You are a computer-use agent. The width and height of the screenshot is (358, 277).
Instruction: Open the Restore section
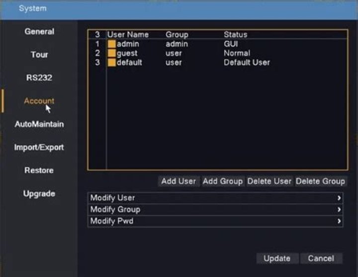pyautogui.click(x=39, y=170)
